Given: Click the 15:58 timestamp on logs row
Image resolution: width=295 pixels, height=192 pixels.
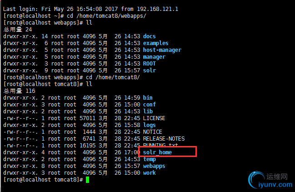Looking at the screenshot, I should pyautogui.click(x=132, y=125).
